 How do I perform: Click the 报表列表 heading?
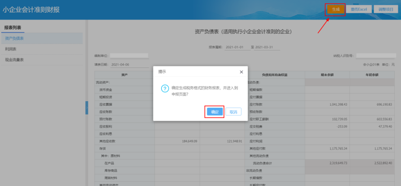(13, 27)
